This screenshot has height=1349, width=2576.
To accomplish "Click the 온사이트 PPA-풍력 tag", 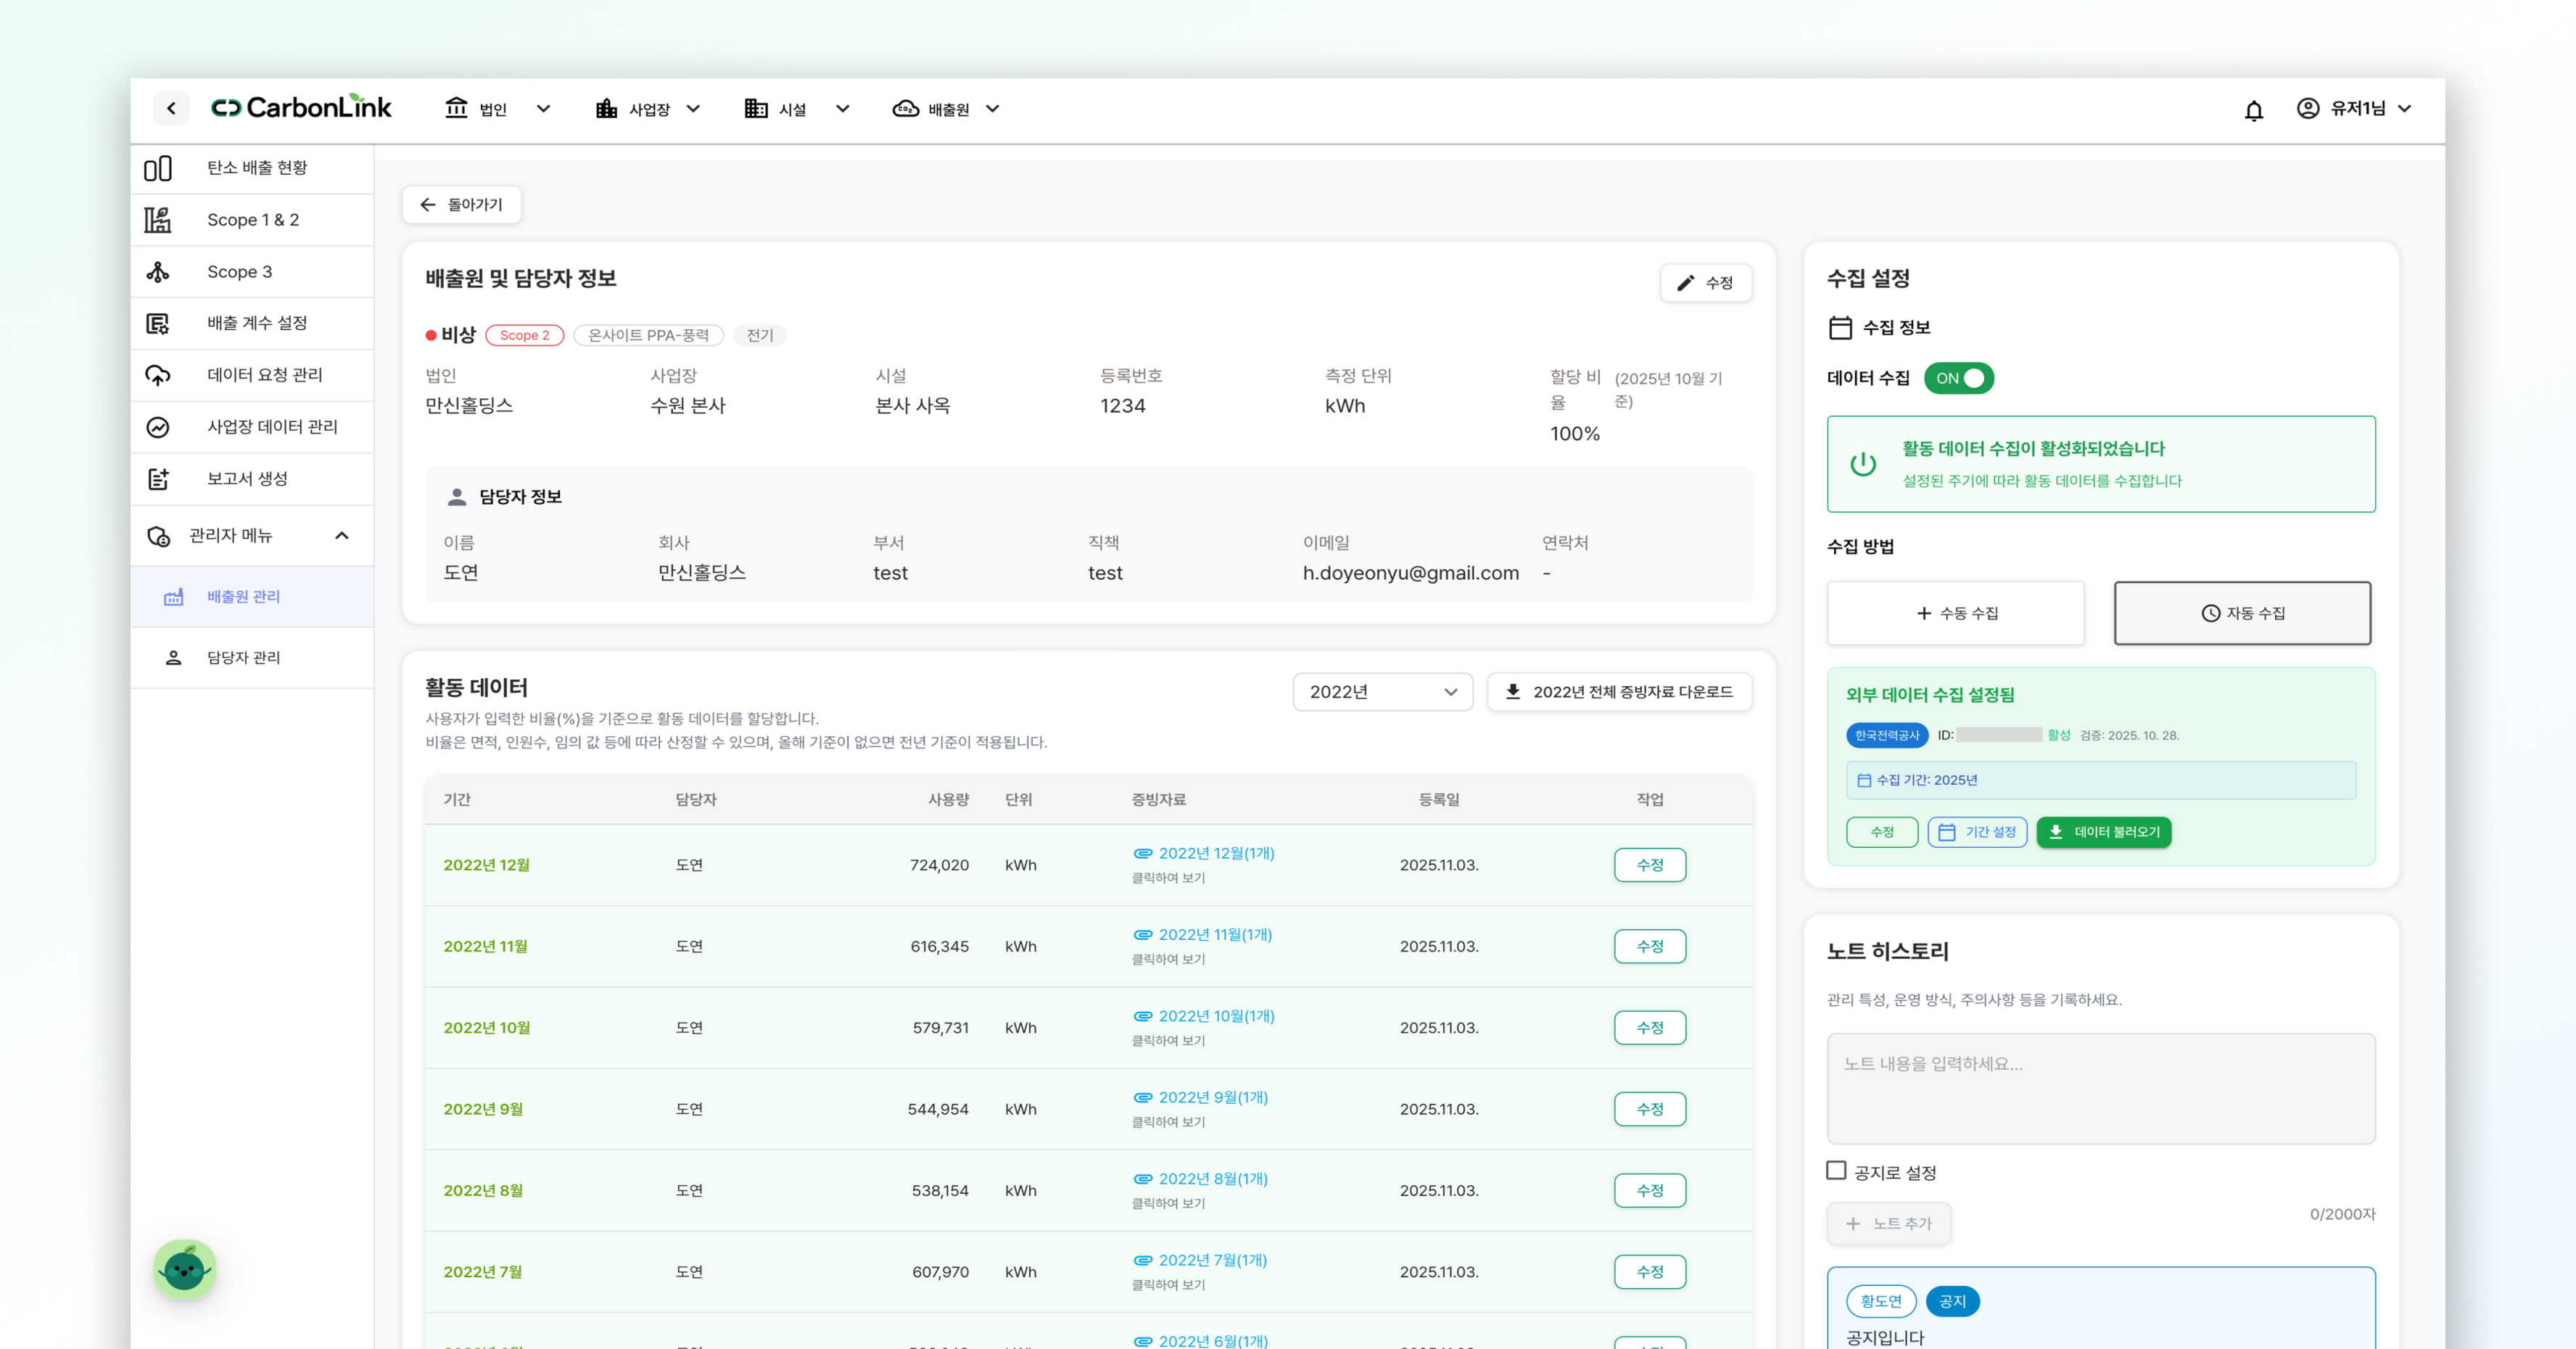I will click(648, 335).
